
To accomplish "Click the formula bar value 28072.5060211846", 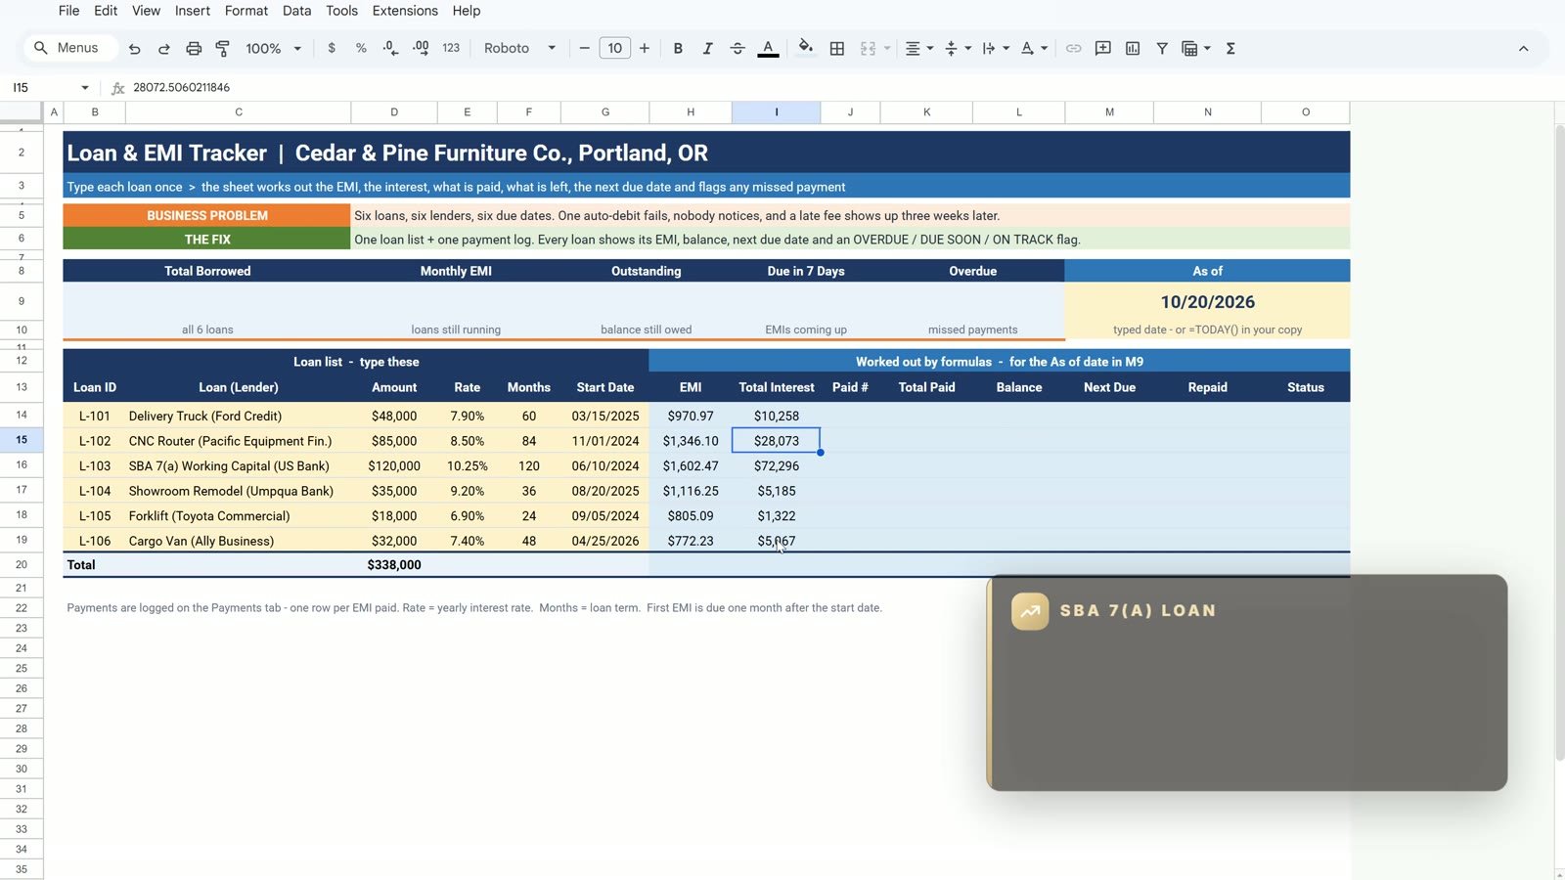I will click(182, 88).
